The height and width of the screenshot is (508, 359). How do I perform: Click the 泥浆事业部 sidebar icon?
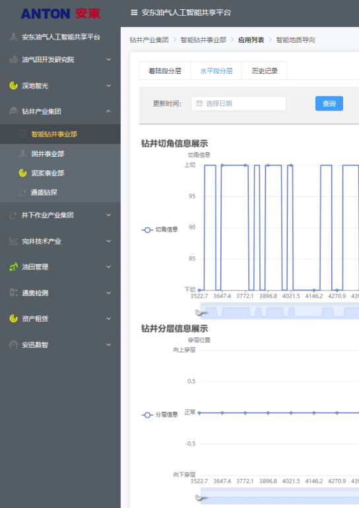pyautogui.click(x=22, y=173)
